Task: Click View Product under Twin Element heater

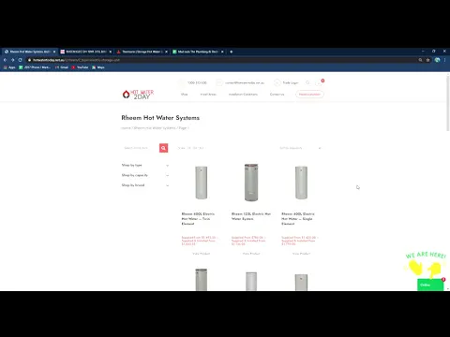Action: 202,254
